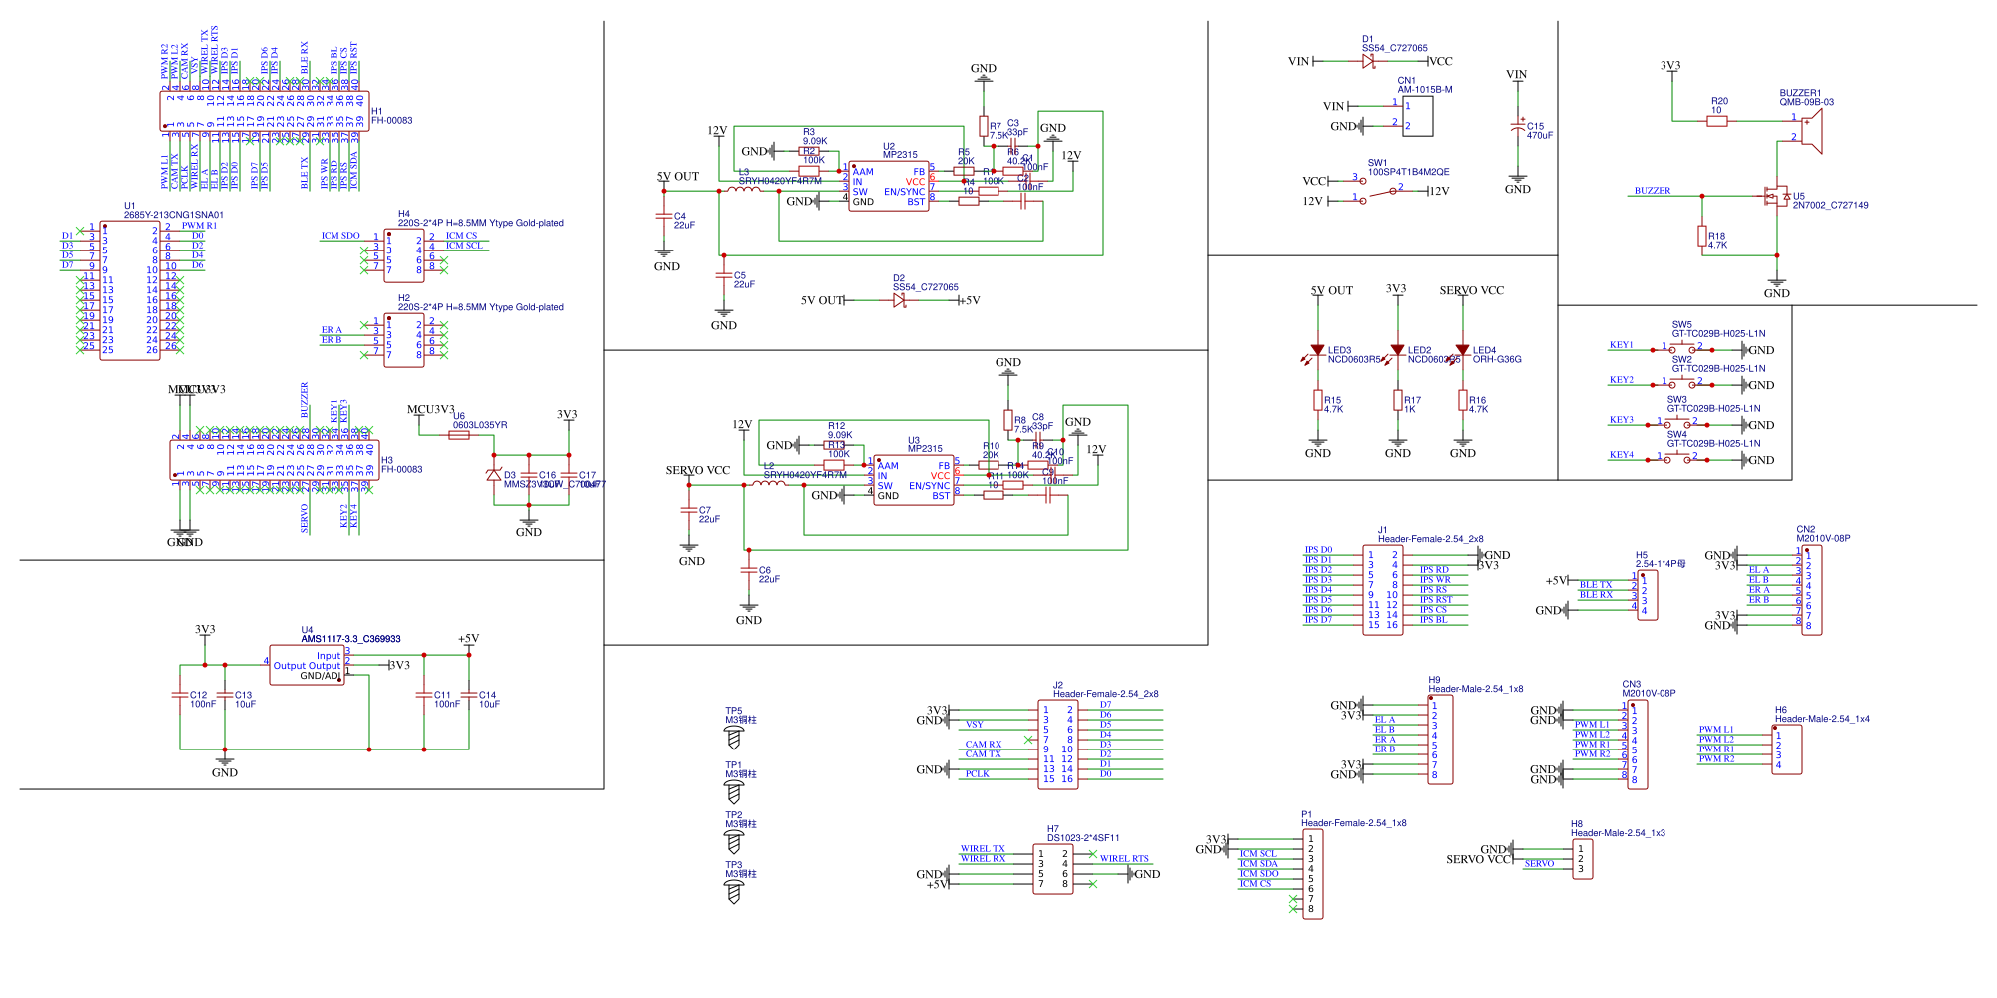Select the TP3 M3 screw symbol
Image resolution: width=1997 pixels, height=998 pixels.
click(734, 892)
